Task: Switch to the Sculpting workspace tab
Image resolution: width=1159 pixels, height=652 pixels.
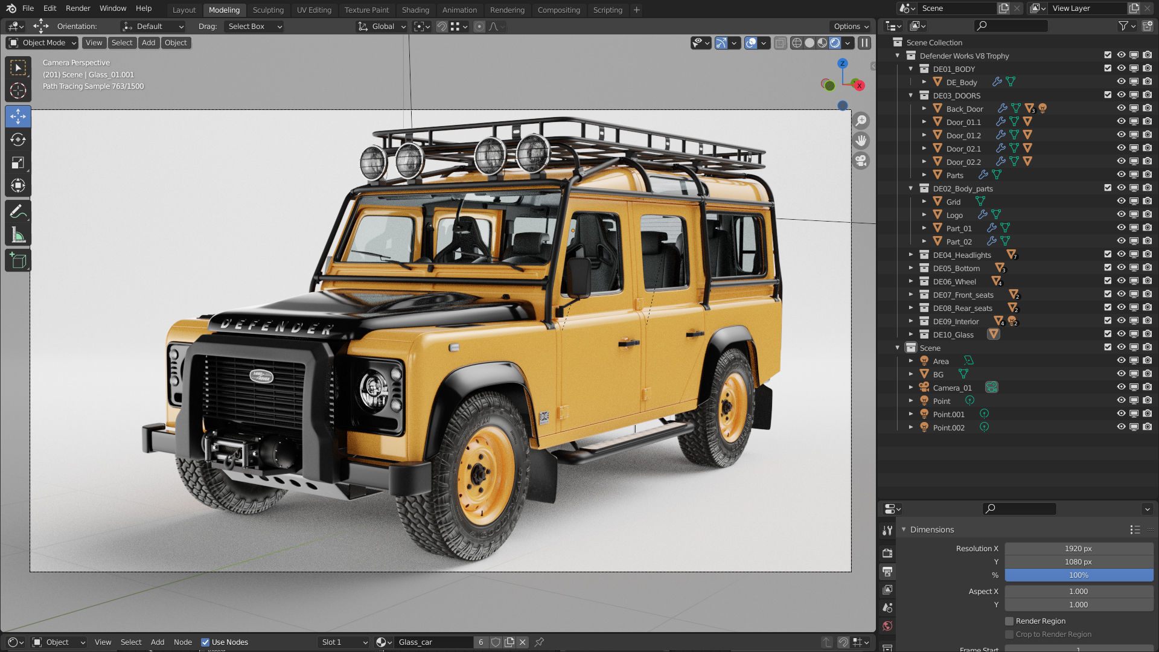Action: coord(268,10)
